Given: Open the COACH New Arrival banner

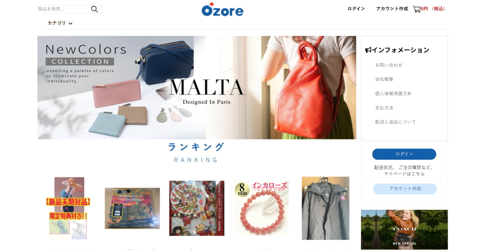Looking at the screenshot, I should pyautogui.click(x=404, y=229).
